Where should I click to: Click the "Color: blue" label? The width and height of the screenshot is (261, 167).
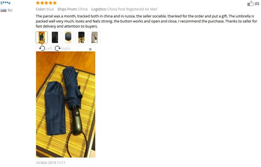click(x=45, y=9)
